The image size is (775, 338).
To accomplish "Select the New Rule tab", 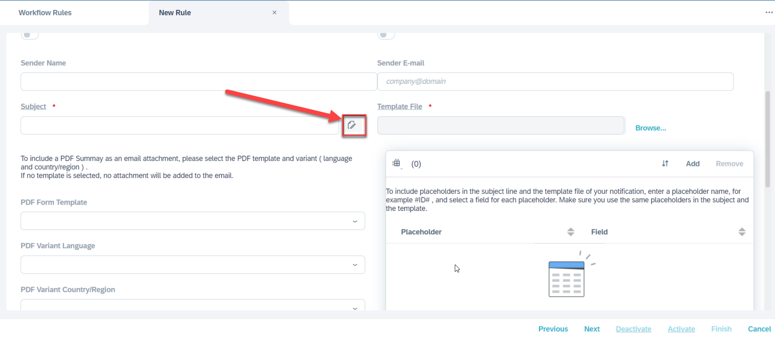I will point(175,12).
